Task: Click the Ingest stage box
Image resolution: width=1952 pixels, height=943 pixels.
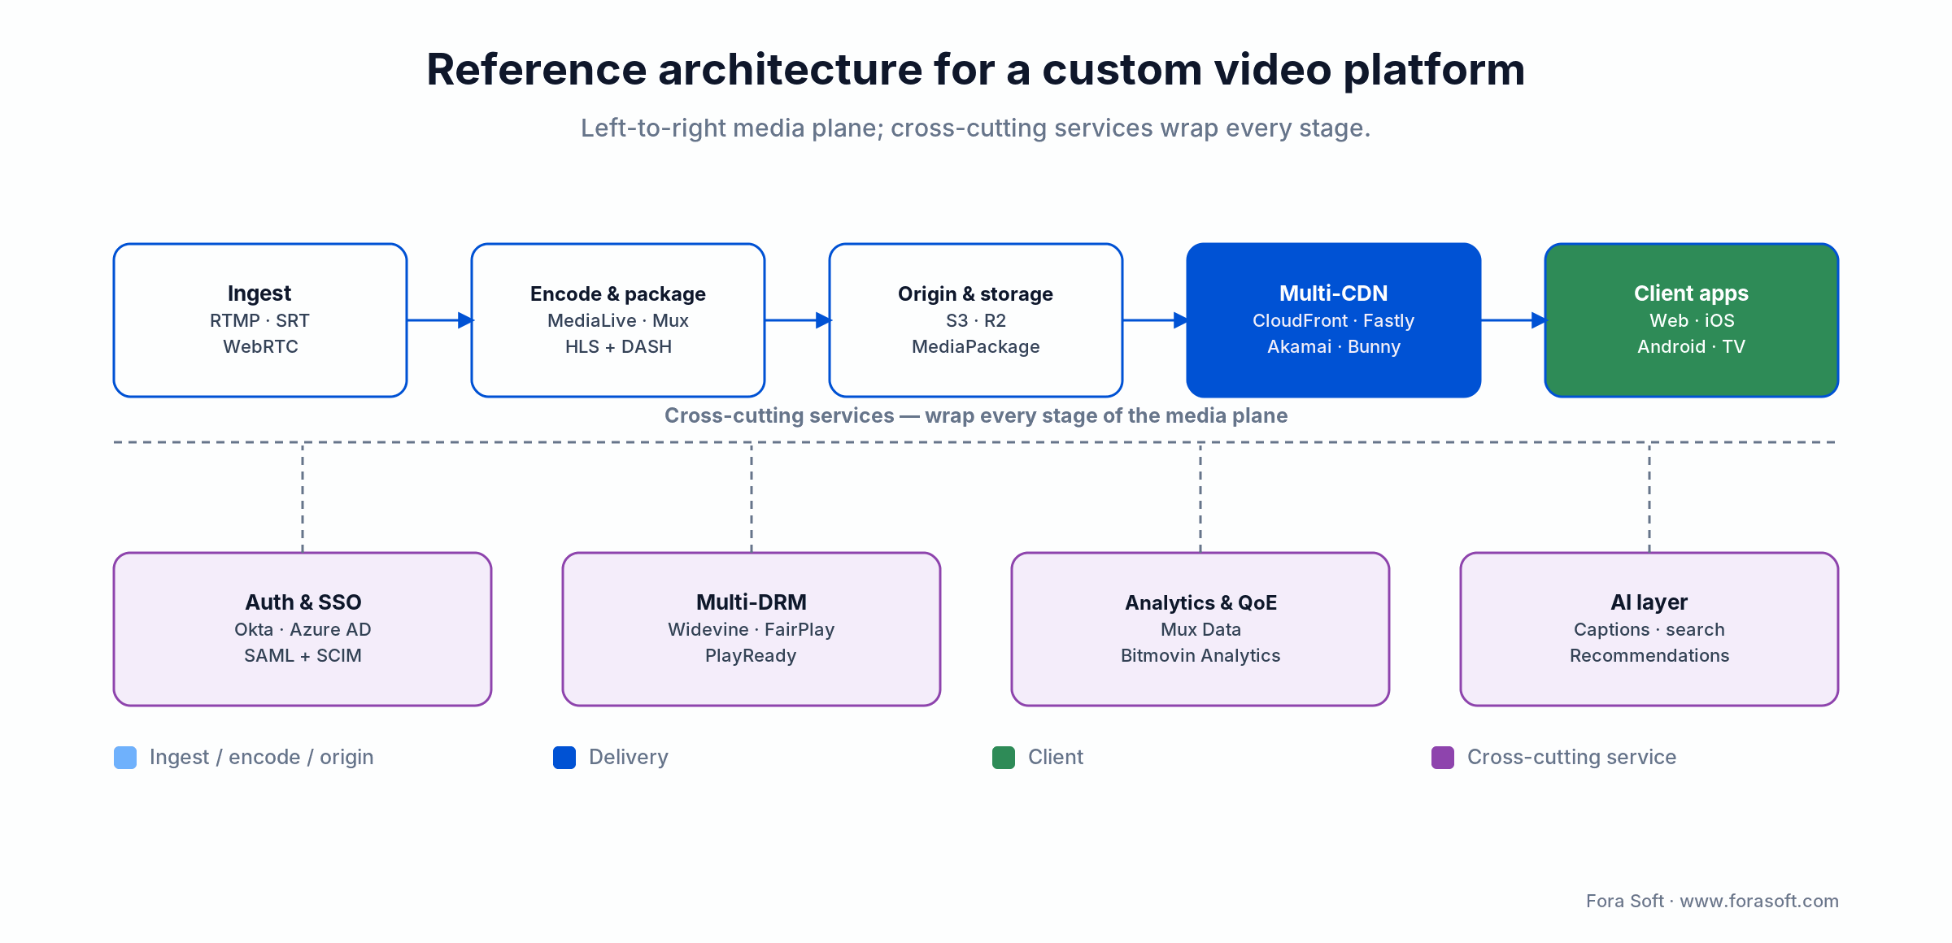Action: click(x=260, y=320)
